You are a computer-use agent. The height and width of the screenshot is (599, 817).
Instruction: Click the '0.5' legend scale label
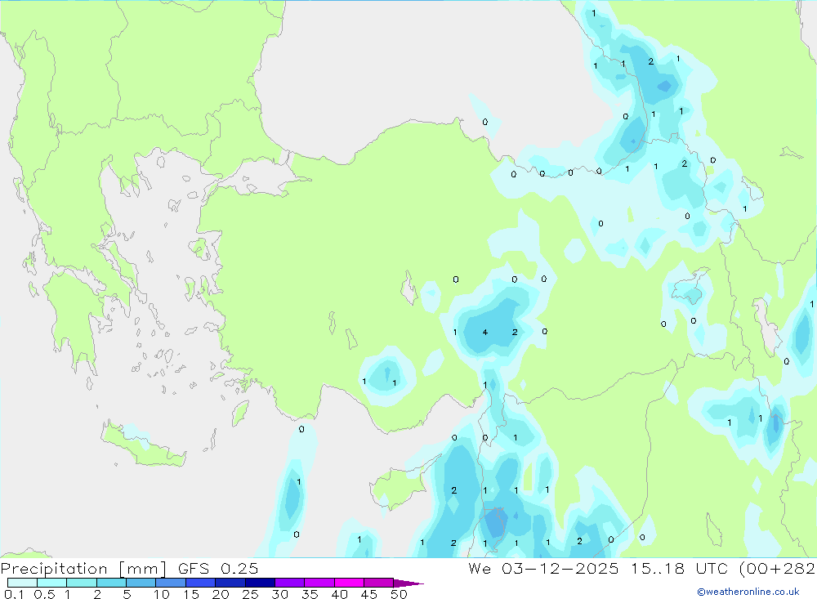pyautogui.click(x=44, y=594)
